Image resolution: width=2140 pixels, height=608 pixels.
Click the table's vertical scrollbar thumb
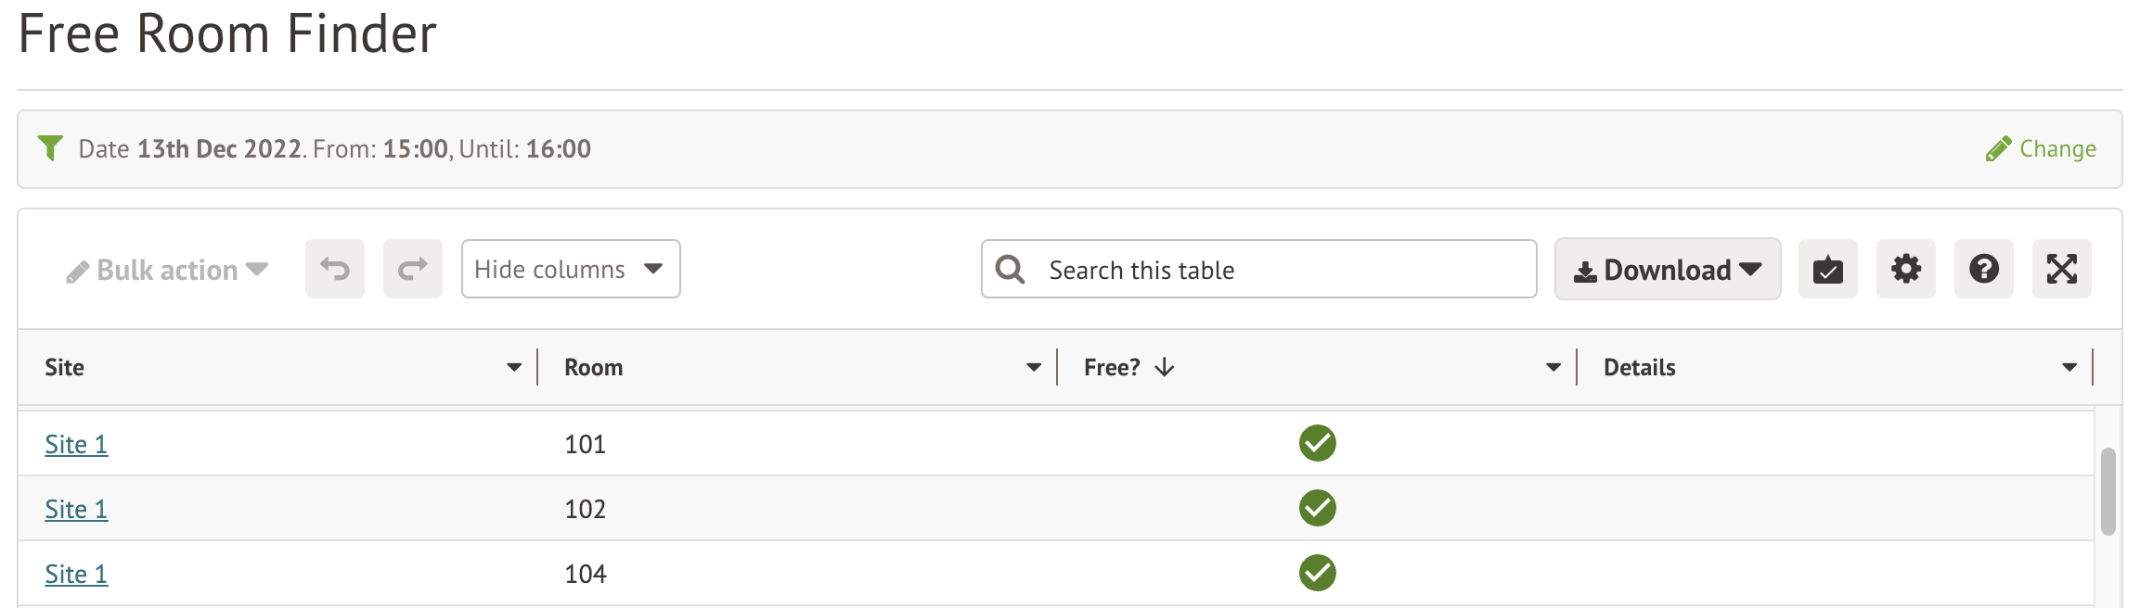pyautogui.click(x=2108, y=491)
